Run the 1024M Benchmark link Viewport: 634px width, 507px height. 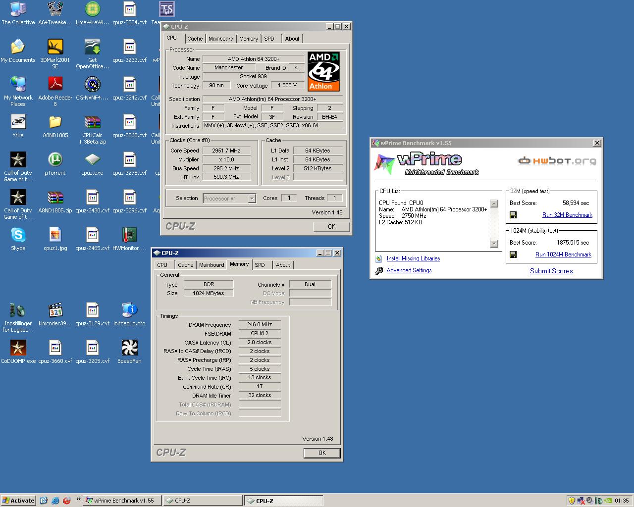[563, 254]
